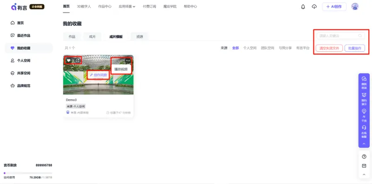The height and width of the screenshot is (184, 372).
Task: Filter source by 个人空间
Action: 250,48
